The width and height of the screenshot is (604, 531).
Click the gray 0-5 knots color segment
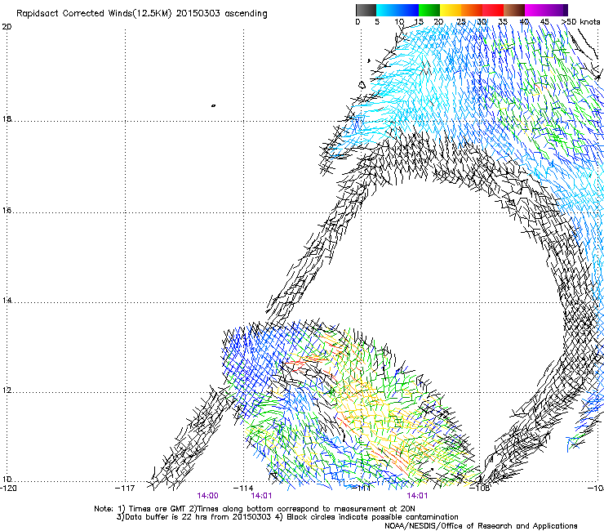pyautogui.click(x=366, y=10)
